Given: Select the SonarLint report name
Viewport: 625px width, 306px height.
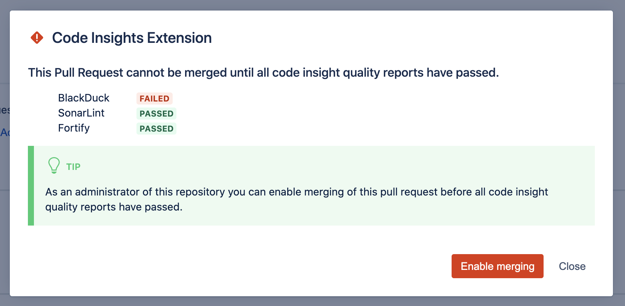Looking at the screenshot, I should click(x=81, y=113).
